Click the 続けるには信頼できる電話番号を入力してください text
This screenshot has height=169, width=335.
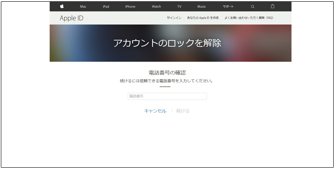point(166,81)
